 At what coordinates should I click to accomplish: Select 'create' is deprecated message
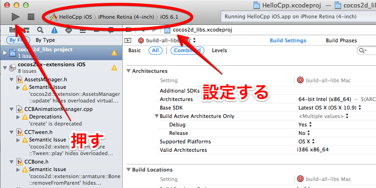(55, 124)
